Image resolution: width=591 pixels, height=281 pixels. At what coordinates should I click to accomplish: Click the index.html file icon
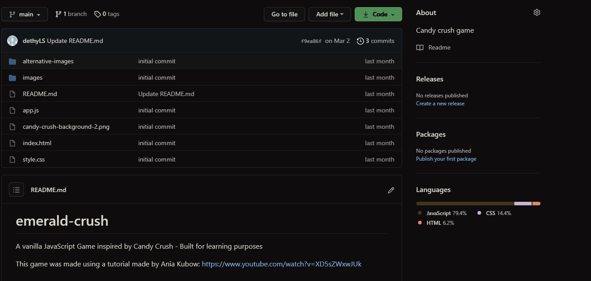coord(12,143)
